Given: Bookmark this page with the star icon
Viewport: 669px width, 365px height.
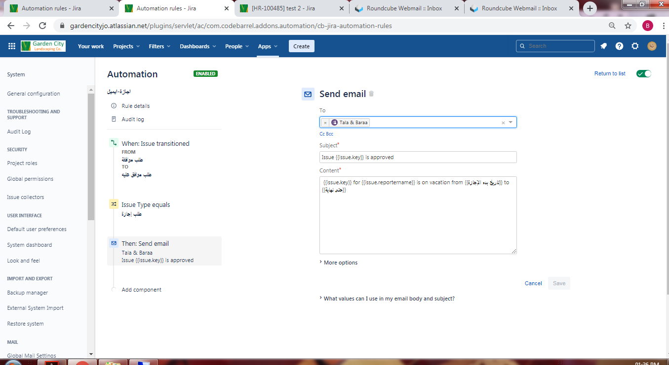Looking at the screenshot, I should pos(628,26).
